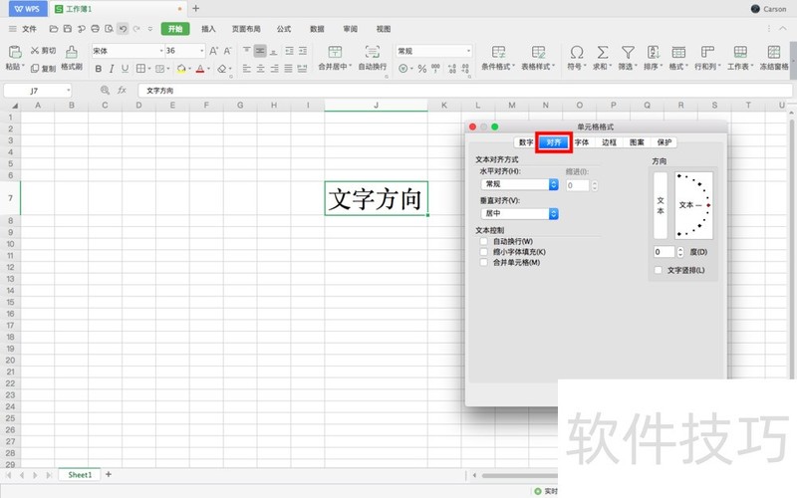This screenshot has width=797, height=498.
Task: Switch to the 字体 tab in dialog
Action: pos(581,142)
